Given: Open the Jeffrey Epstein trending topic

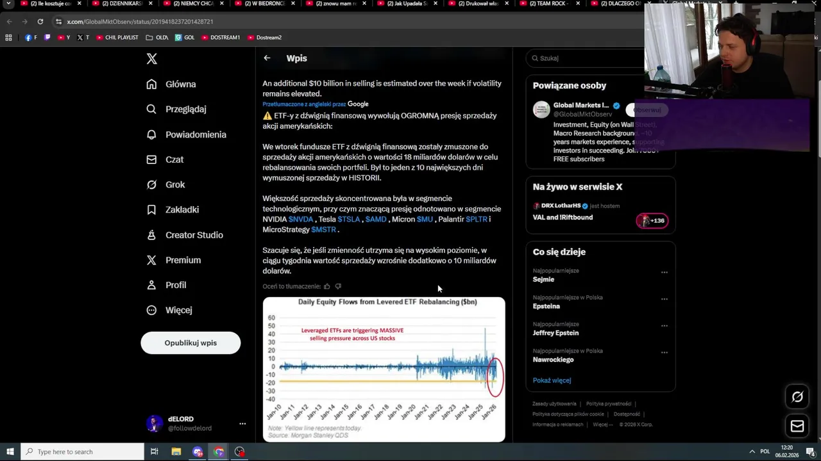Looking at the screenshot, I should click(x=555, y=333).
